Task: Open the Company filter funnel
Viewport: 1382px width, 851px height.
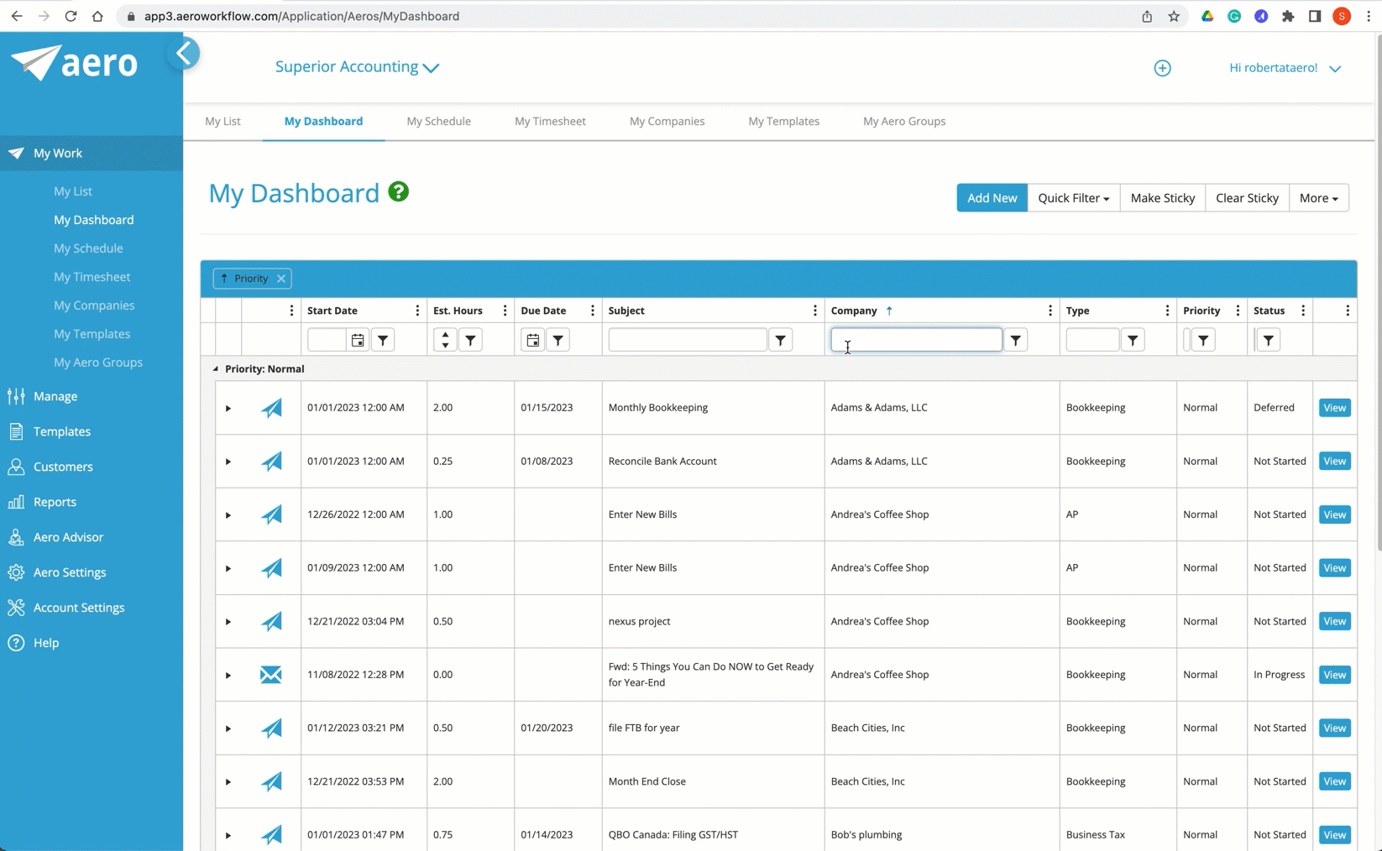Action: [x=1016, y=340]
